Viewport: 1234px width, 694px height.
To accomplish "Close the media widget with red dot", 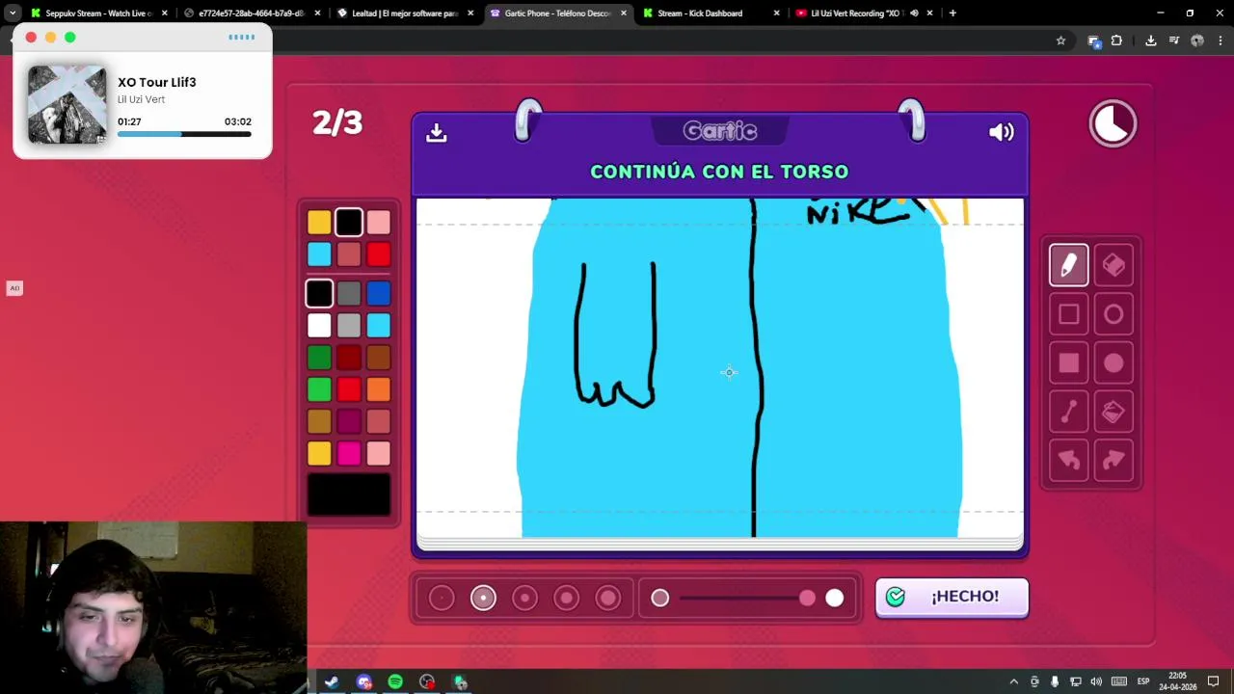I will click(x=31, y=37).
